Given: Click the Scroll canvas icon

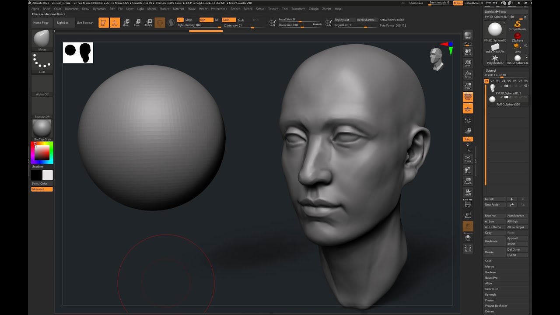Looking at the screenshot, I should click(x=468, y=52).
